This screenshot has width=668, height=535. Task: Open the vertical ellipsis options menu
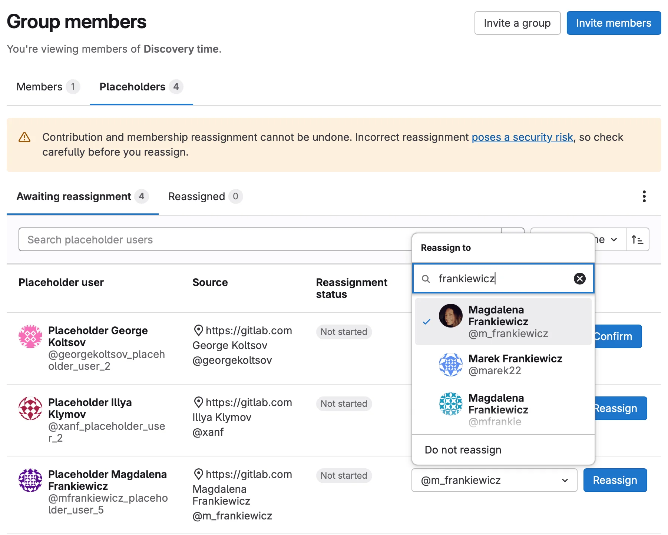[644, 196]
